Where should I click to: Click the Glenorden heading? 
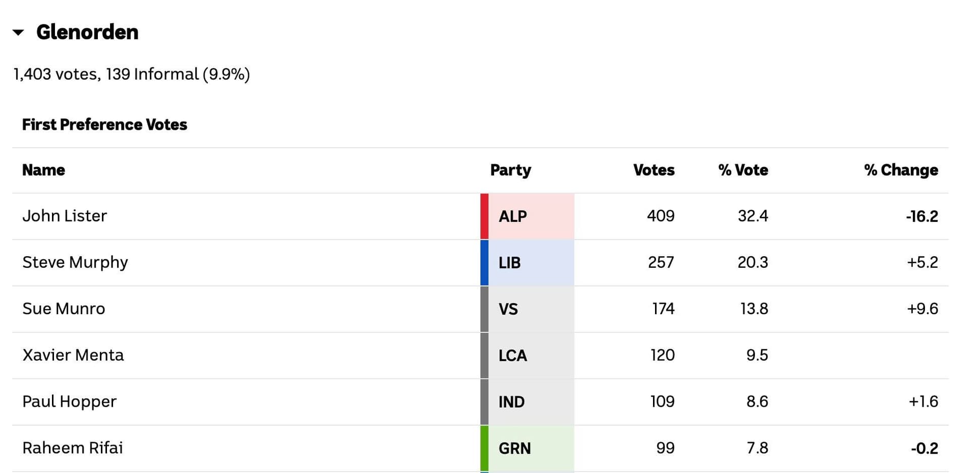point(87,32)
